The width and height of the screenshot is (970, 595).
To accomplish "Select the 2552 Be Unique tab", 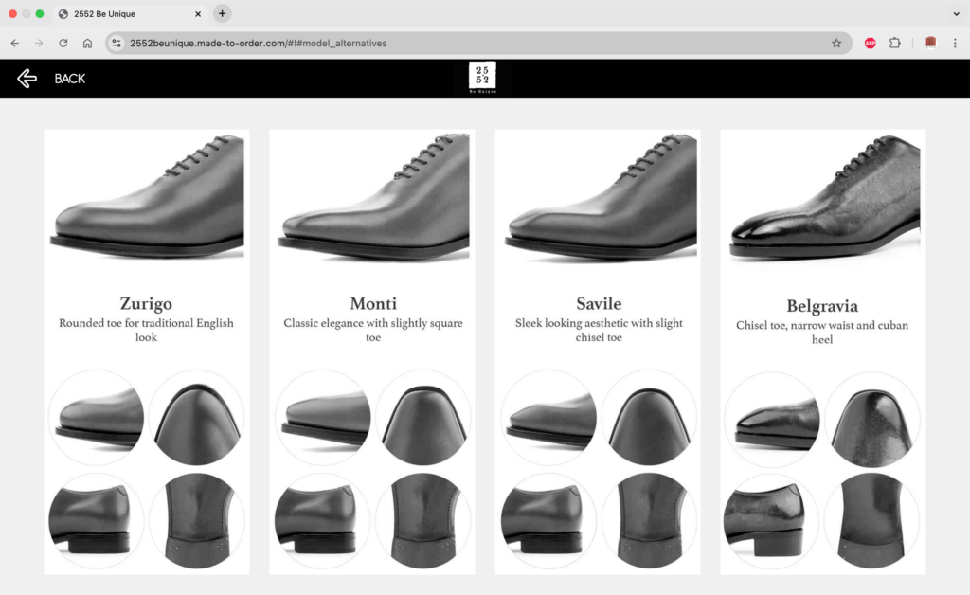I will pos(123,13).
